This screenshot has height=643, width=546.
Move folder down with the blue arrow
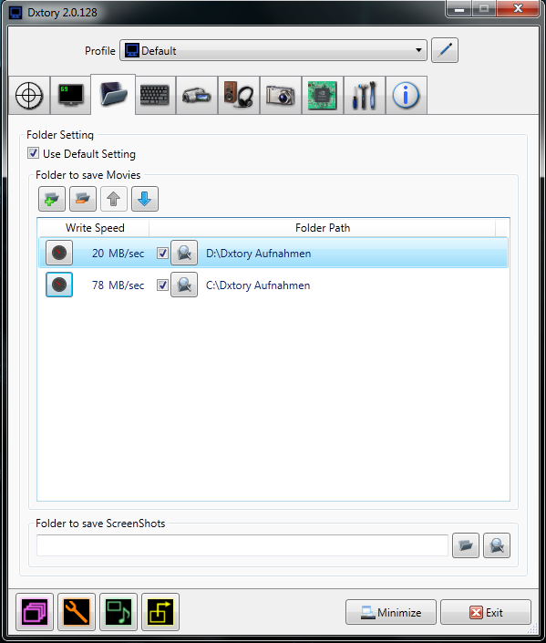145,199
